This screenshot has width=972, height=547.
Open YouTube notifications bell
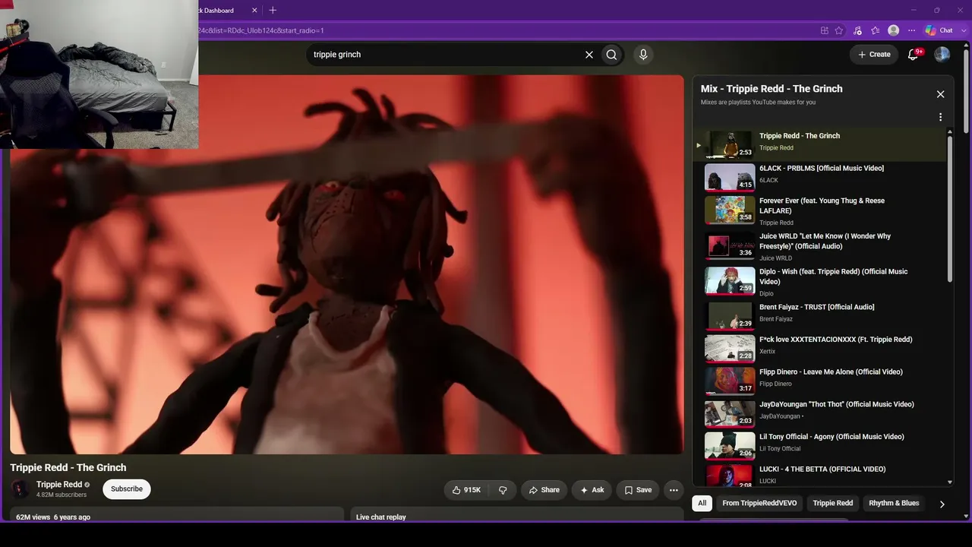point(914,54)
